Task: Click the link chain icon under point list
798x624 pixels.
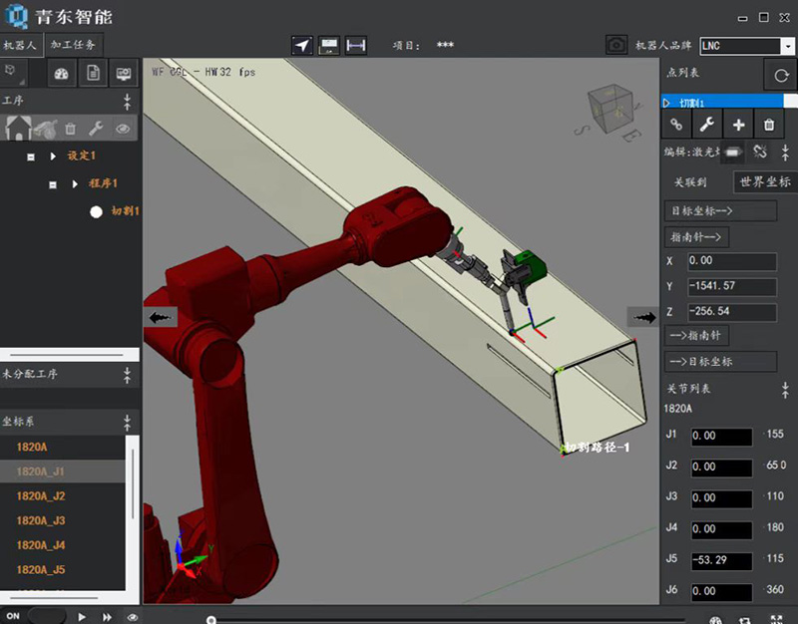Action: coord(676,125)
